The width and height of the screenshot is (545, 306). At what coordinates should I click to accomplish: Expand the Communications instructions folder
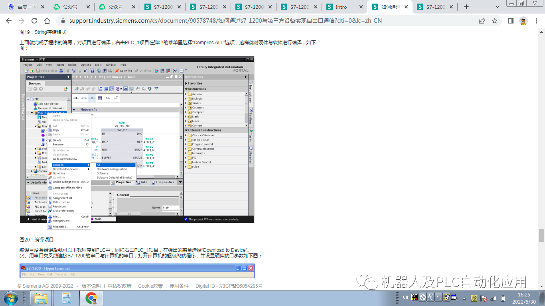click(186, 149)
